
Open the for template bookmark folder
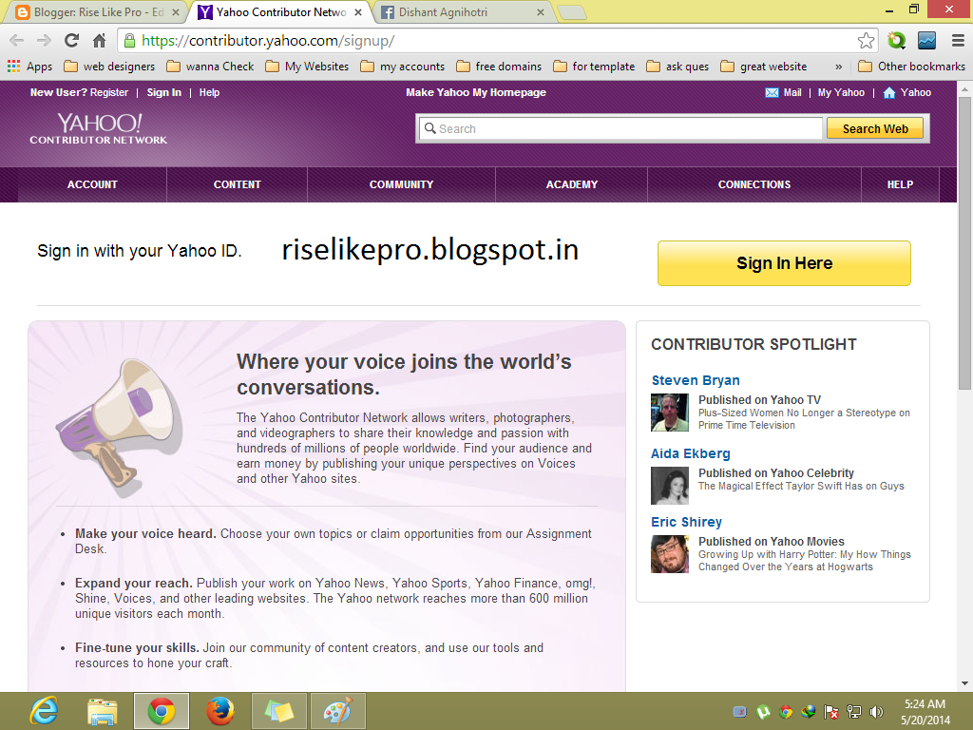594,67
